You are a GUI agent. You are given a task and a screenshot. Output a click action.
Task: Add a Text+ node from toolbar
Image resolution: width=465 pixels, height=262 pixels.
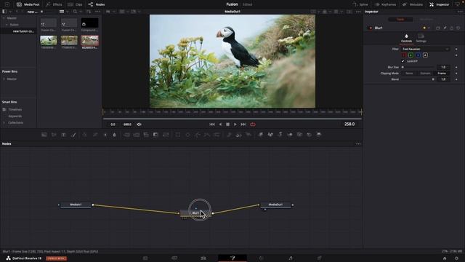(x=63, y=135)
